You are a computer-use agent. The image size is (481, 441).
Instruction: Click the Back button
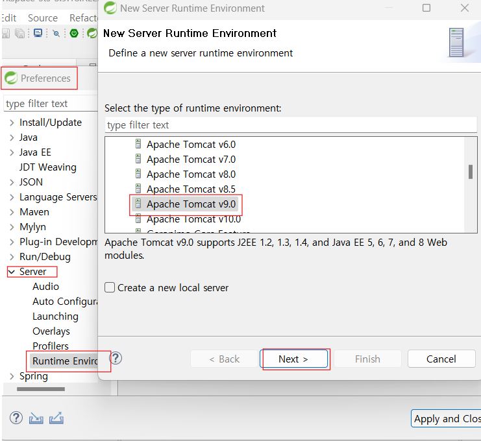pos(224,359)
